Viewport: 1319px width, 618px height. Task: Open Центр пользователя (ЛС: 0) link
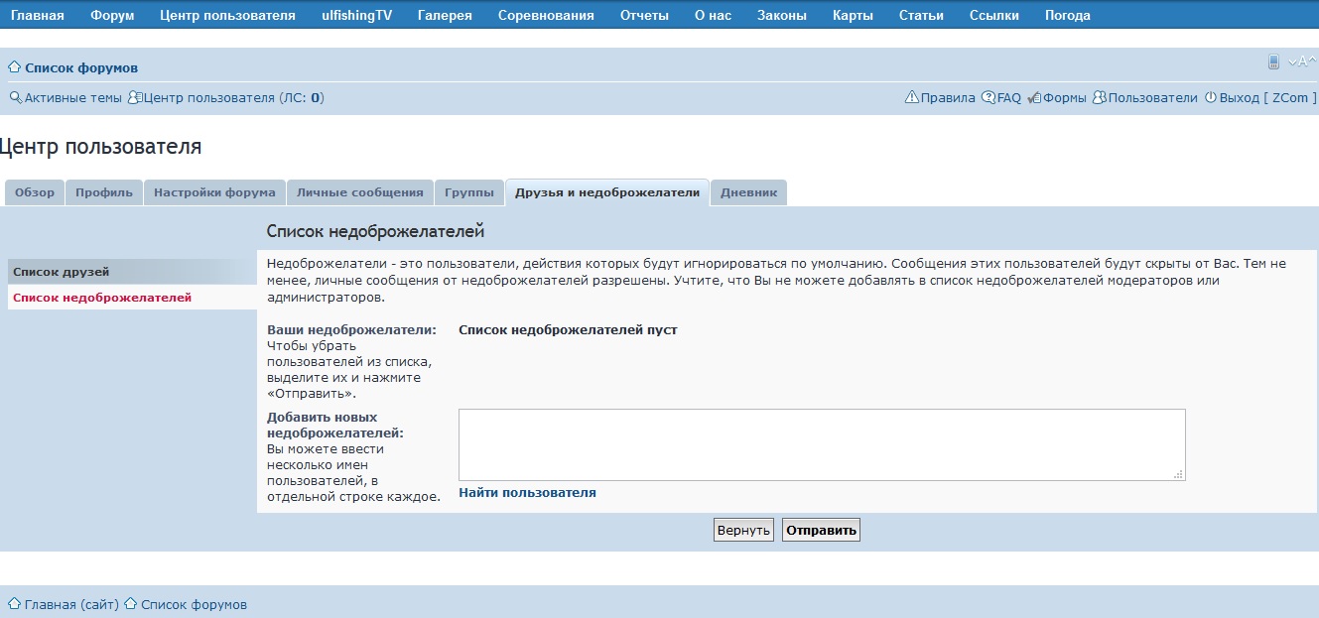coord(234,98)
